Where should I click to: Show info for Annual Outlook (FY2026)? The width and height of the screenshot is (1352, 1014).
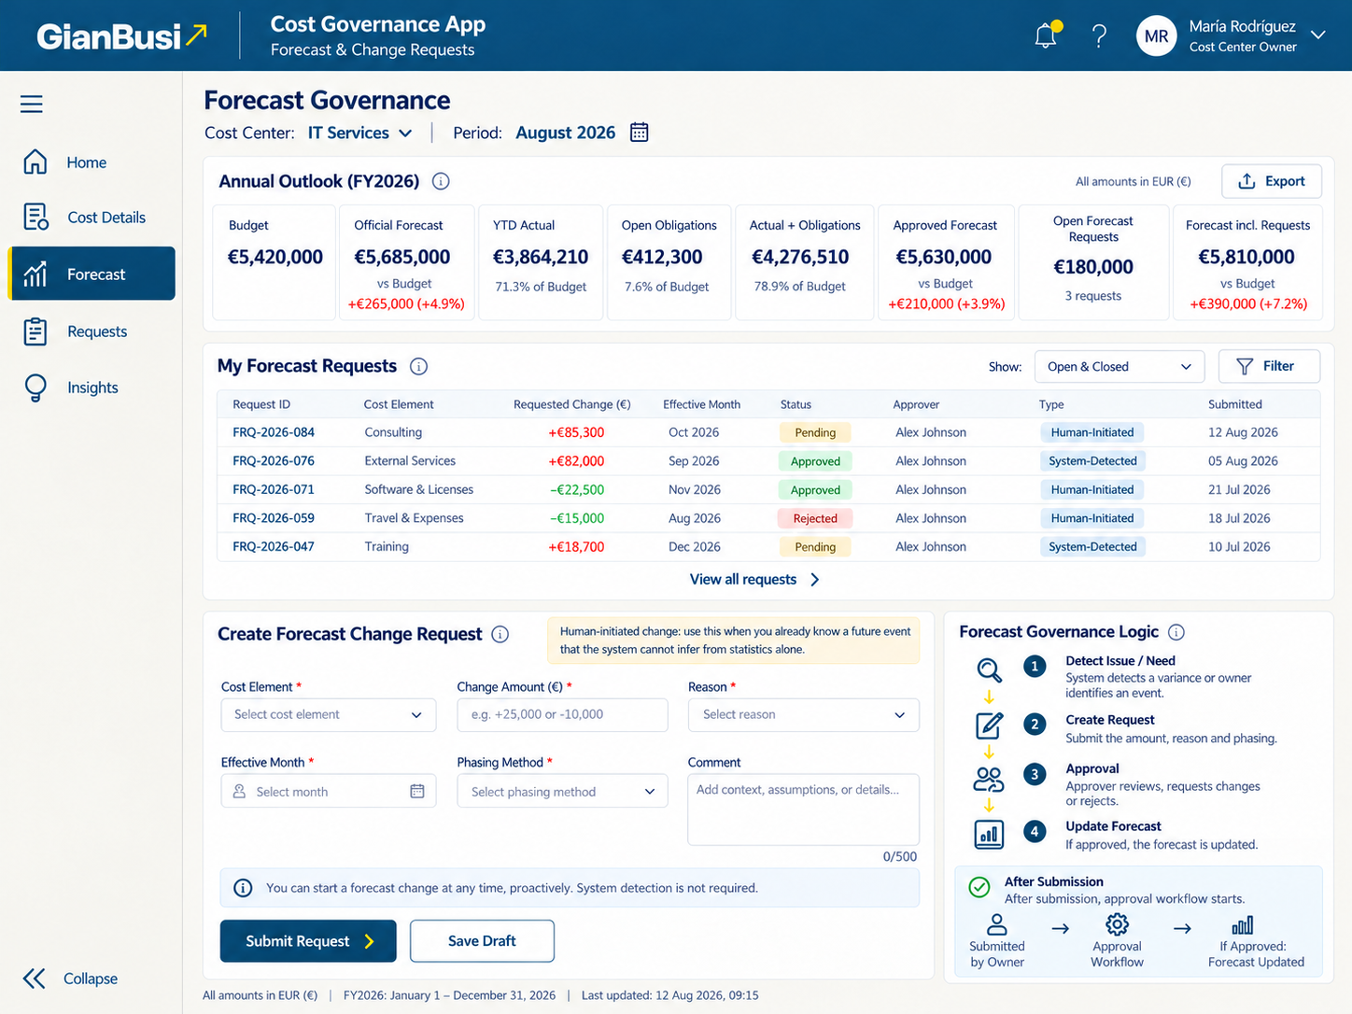(x=441, y=181)
